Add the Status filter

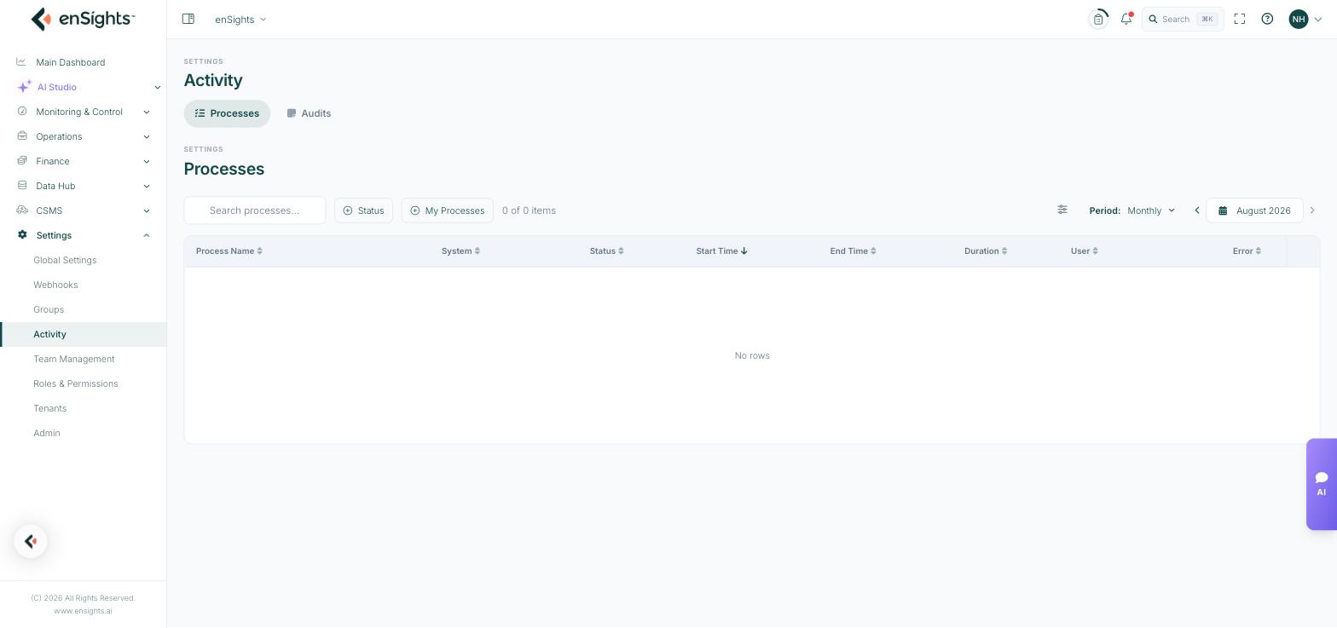pyautogui.click(x=363, y=210)
